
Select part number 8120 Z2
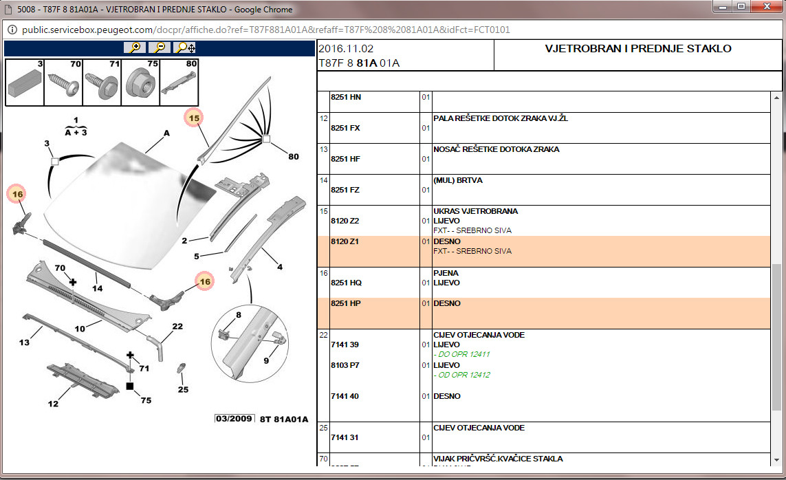click(x=345, y=221)
